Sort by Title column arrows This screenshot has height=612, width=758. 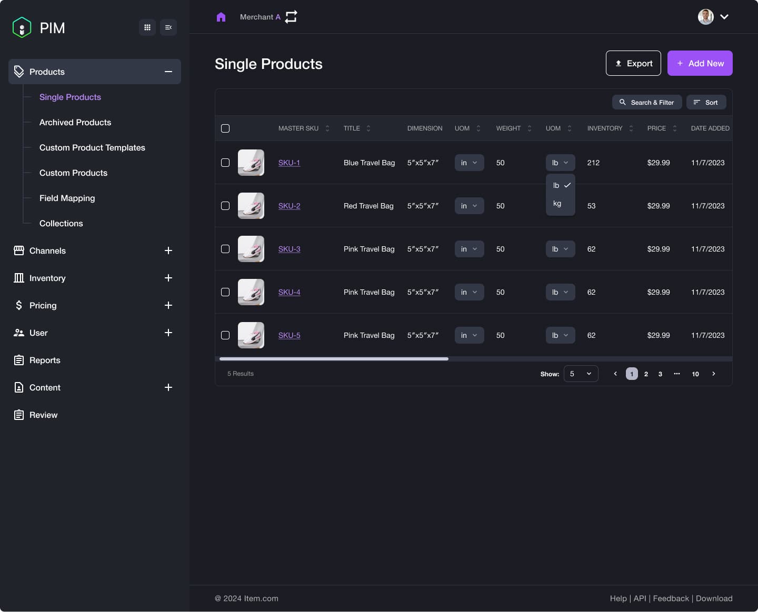coord(368,128)
